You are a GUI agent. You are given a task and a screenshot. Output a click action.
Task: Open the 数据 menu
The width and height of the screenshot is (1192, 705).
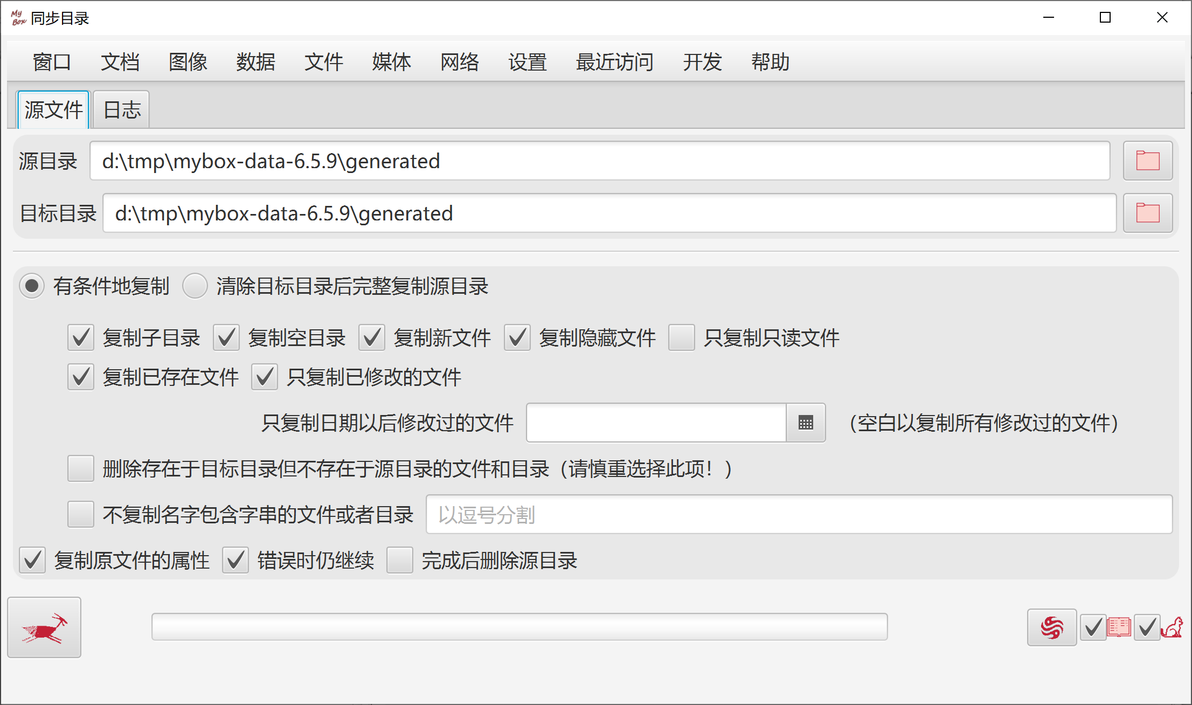[x=255, y=62]
